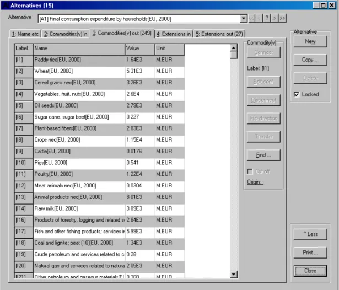Click the ? alternative lookup button

click(x=267, y=18)
